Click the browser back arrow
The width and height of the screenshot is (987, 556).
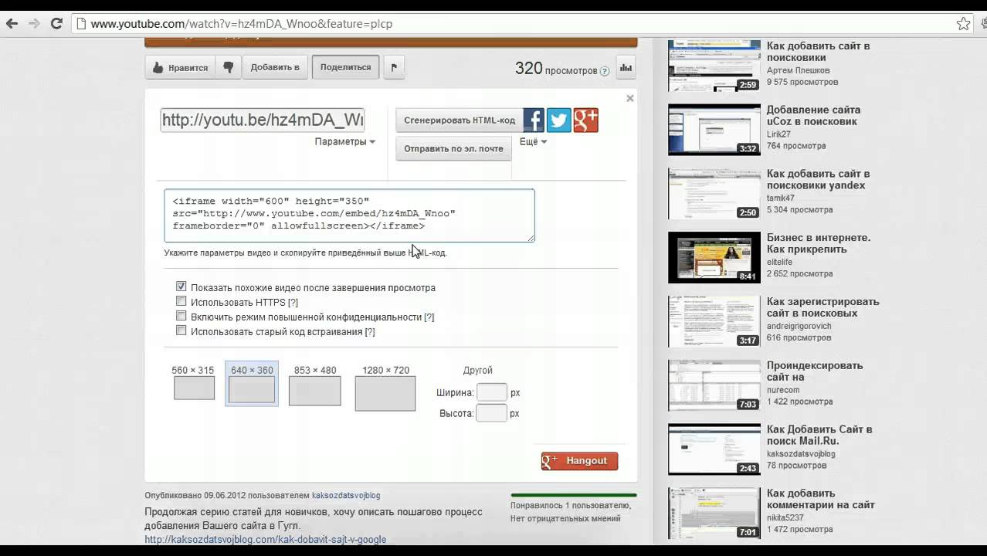[12, 23]
